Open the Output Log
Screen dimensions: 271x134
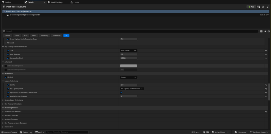pyautogui.click(x=26, y=132)
